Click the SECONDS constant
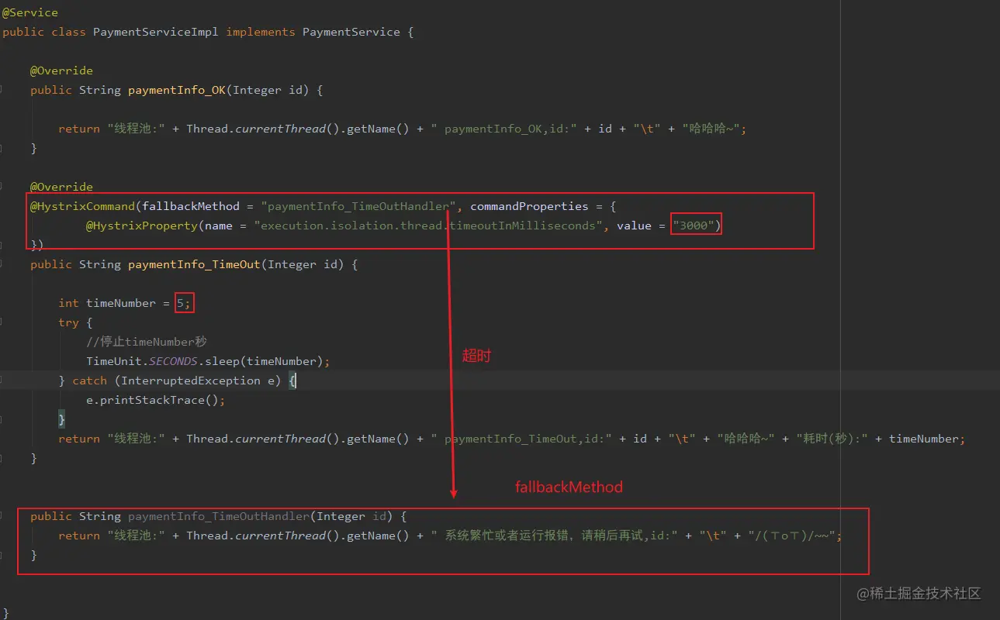The height and width of the screenshot is (620, 1000). [174, 361]
